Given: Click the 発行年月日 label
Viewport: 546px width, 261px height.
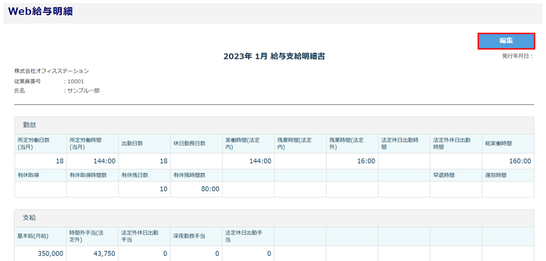Looking at the screenshot, I should point(517,56).
